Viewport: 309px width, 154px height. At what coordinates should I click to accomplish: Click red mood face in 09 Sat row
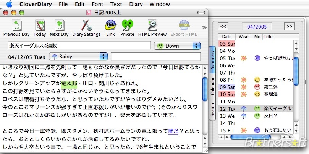[257, 87]
